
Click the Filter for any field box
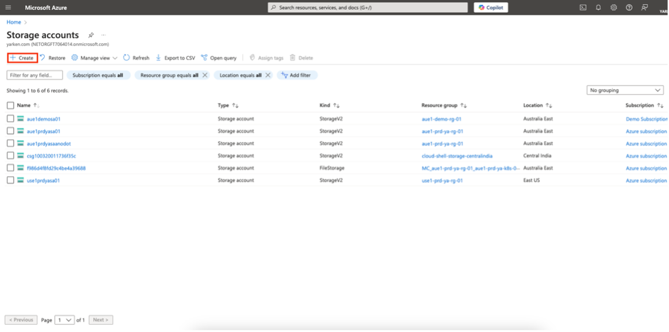34,75
